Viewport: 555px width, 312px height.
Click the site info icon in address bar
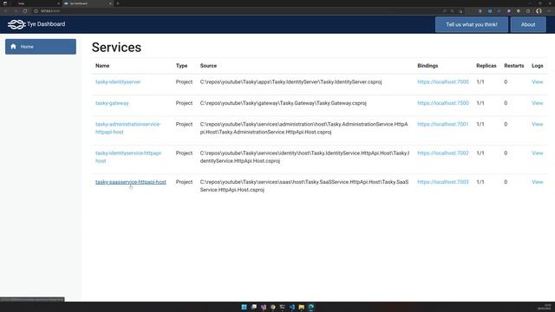(36, 11)
